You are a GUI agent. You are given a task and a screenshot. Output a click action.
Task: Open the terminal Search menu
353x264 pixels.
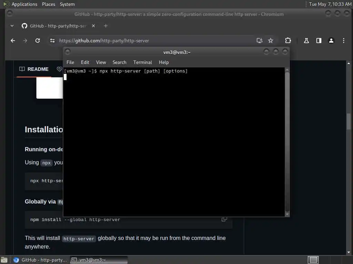click(120, 63)
